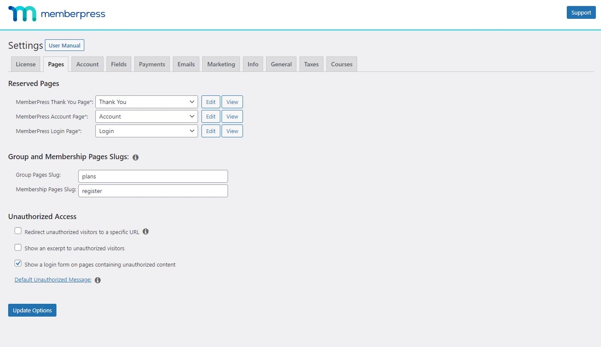This screenshot has height=347, width=601.
Task: Expand the Default Unauthorized Message link
Action: [x=53, y=280]
